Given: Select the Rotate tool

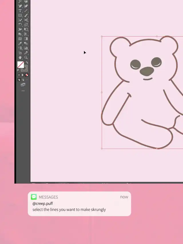Looking at the screenshot, I should pyautogui.click(x=20, y=25).
